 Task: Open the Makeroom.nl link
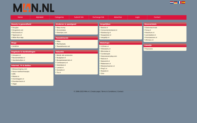106,64
